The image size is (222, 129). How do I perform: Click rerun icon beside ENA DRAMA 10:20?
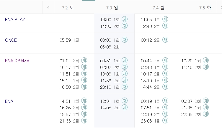tap(206, 60)
